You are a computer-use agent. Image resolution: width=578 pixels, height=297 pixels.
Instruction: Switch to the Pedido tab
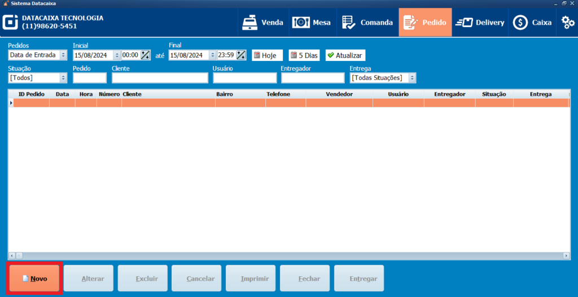(425, 23)
